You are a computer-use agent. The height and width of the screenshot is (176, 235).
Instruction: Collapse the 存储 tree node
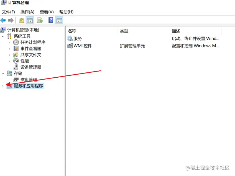(x=3, y=74)
